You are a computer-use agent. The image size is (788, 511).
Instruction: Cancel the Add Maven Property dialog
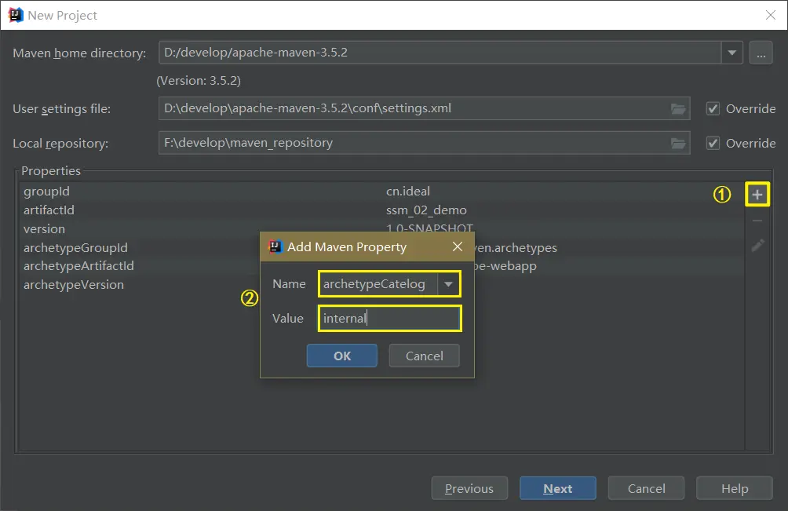[x=424, y=356]
